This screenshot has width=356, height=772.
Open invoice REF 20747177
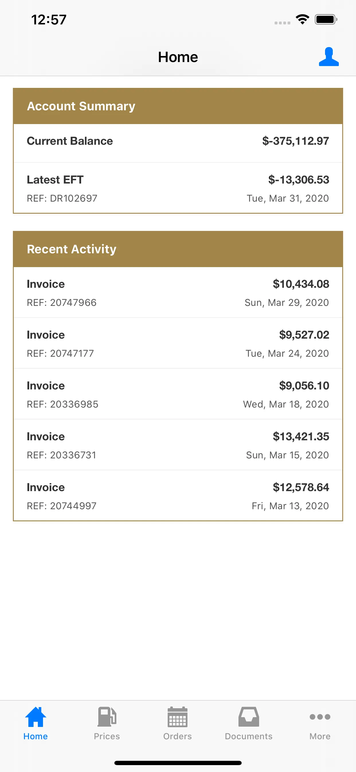click(x=178, y=343)
